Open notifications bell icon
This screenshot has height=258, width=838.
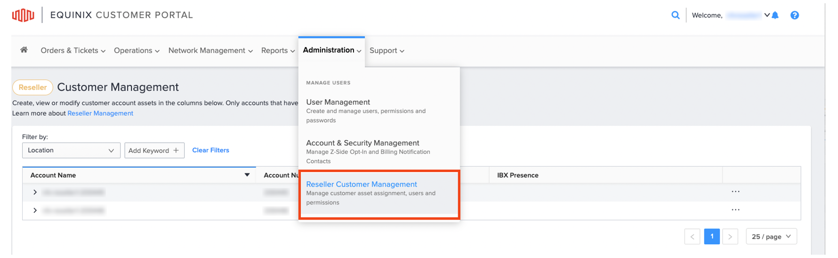tap(775, 15)
